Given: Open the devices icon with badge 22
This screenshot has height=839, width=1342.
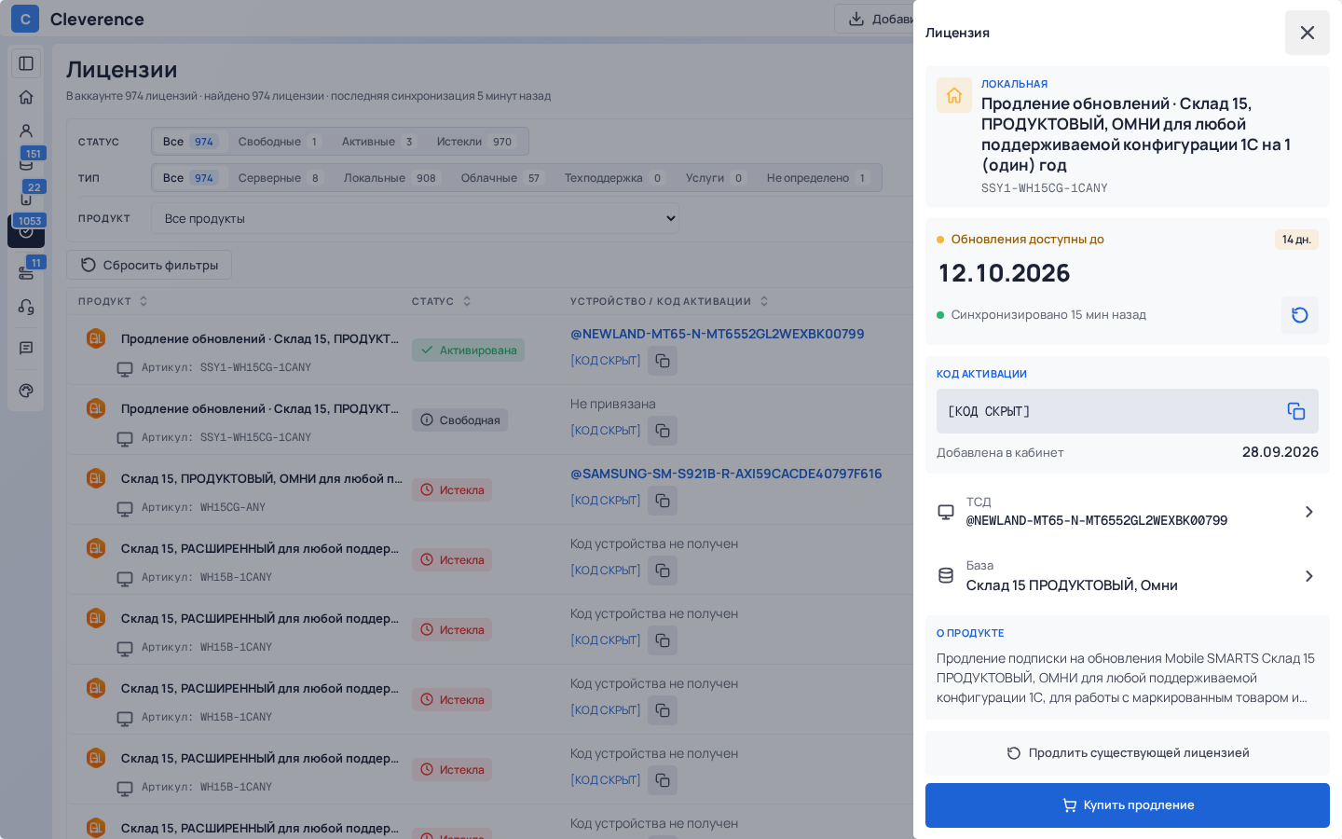Looking at the screenshot, I should click(x=26, y=198).
